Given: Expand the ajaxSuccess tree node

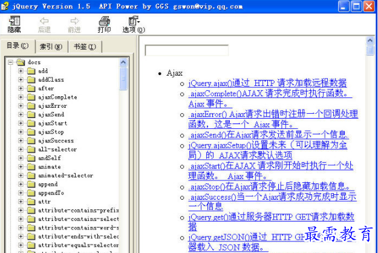Looking at the screenshot, I should click(x=21, y=140).
